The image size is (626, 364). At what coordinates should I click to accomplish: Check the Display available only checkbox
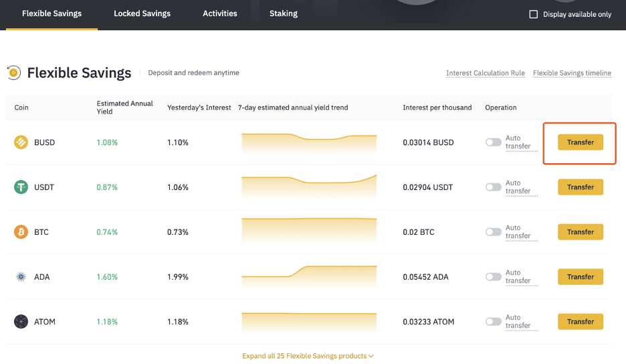534,14
